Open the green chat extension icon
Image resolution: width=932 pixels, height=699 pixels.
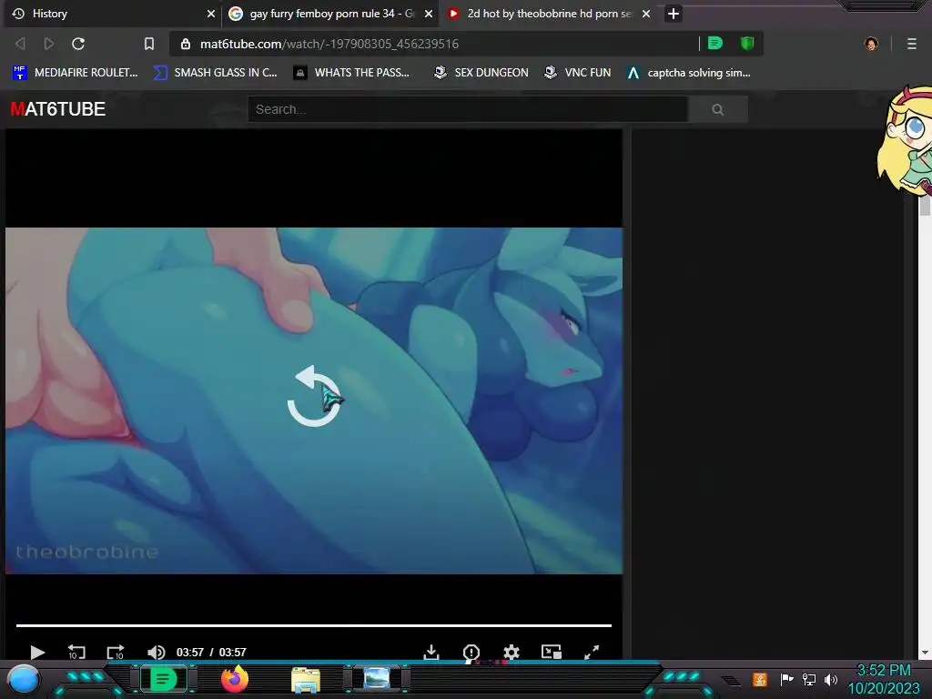point(715,44)
